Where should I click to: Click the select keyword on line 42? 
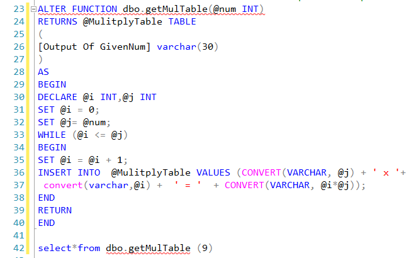pos(55,248)
